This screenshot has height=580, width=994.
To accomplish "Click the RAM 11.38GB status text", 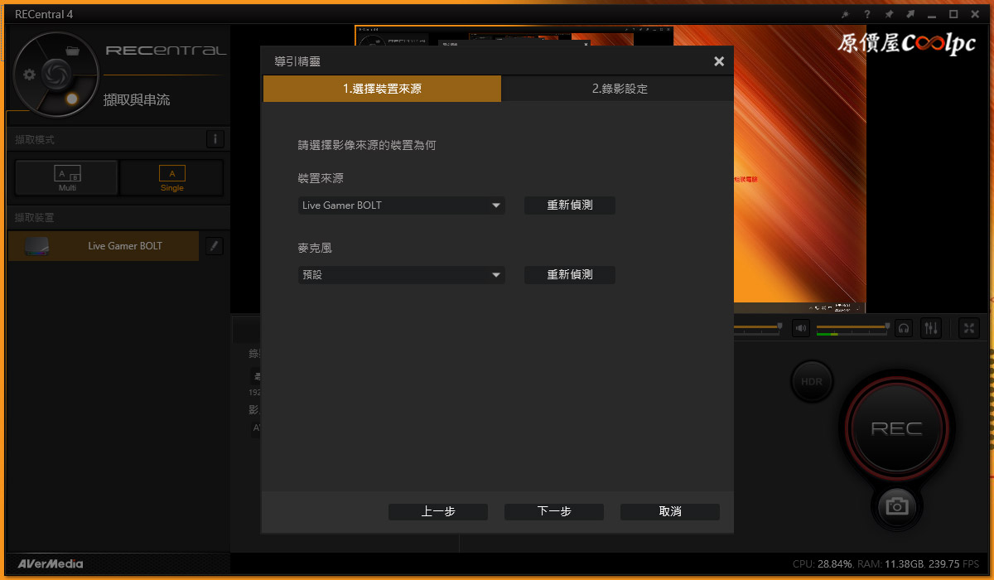I will 891,564.
